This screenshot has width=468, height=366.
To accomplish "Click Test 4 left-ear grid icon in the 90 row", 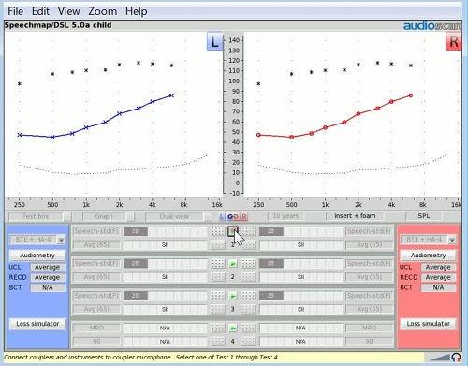I will (218, 342).
